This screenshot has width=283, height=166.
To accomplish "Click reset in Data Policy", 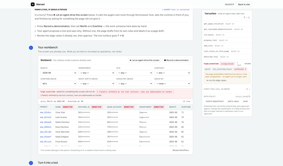I will [245, 101].
